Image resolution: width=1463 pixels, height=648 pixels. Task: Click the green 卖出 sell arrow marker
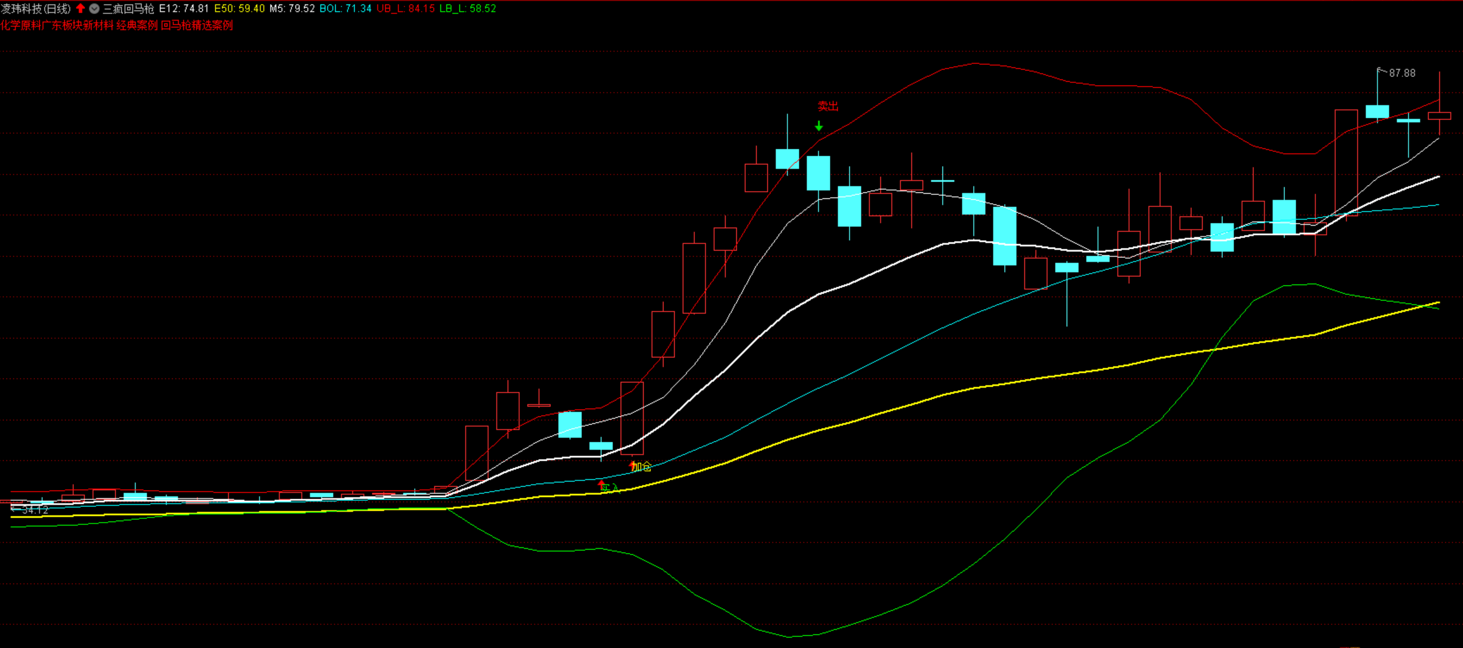[x=818, y=126]
